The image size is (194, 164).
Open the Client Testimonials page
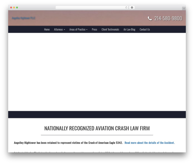click(x=110, y=29)
